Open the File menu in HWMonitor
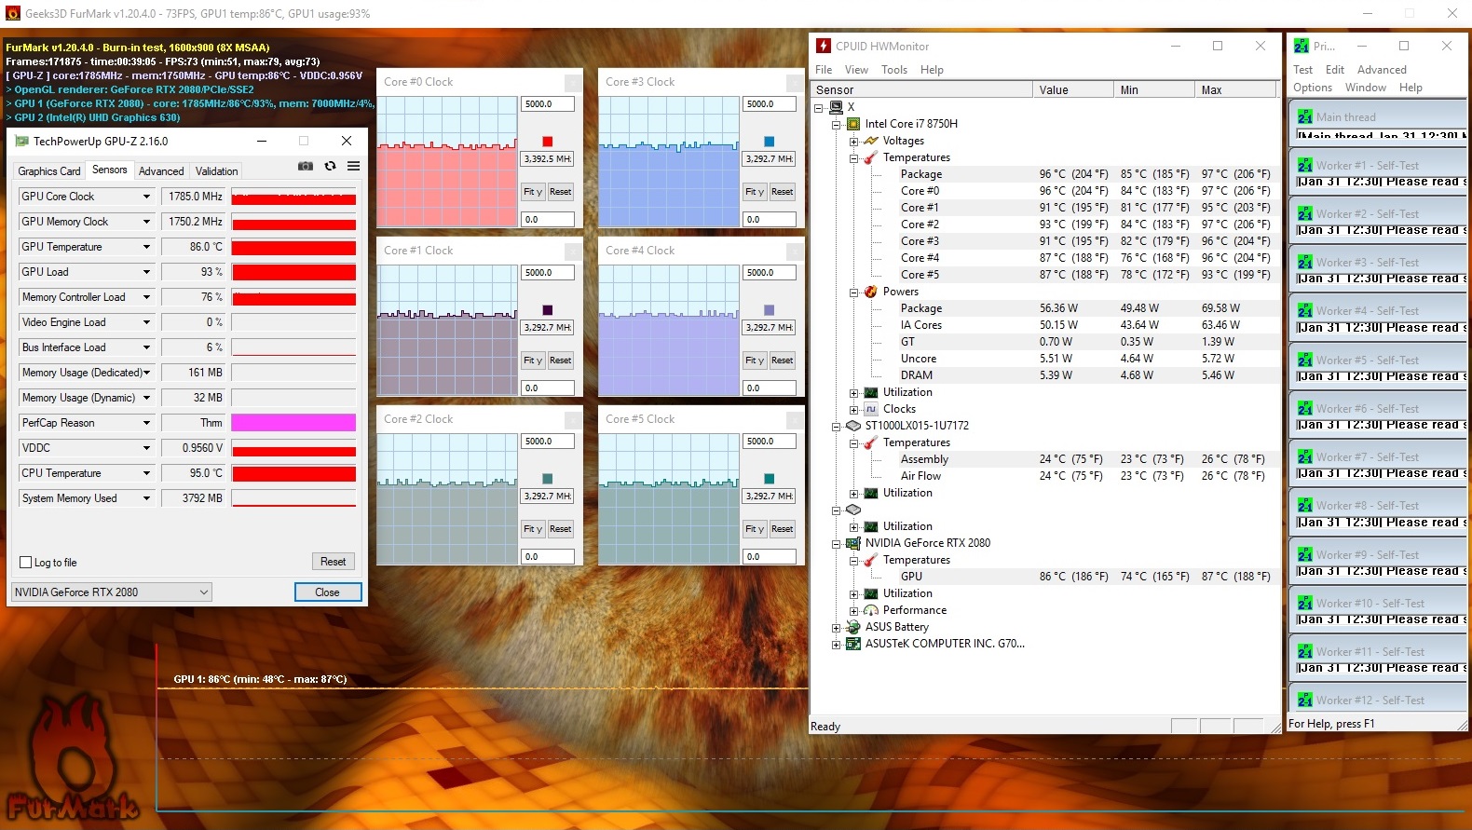Viewport: 1472px width, 830px height. (x=824, y=70)
